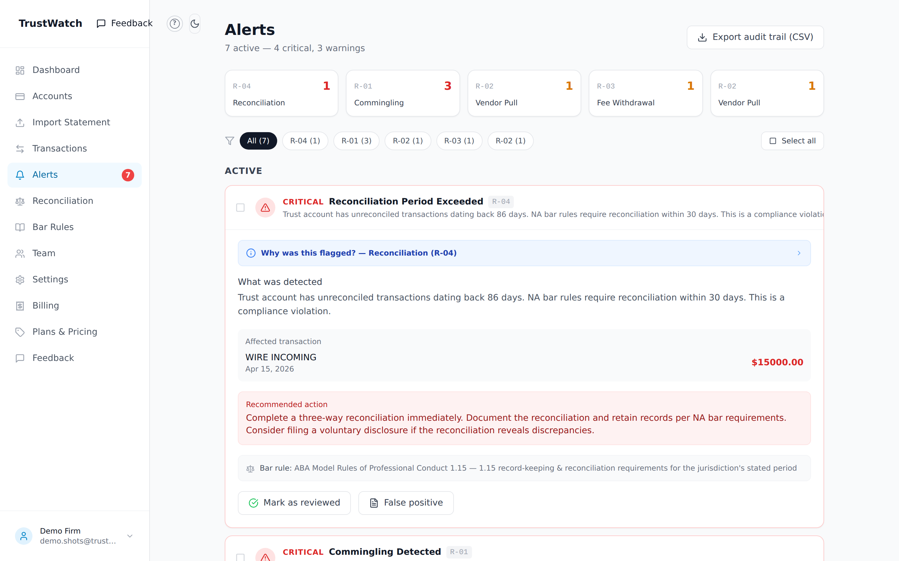Screen dimensions: 899x561
Task: Click the Billing receipt icon
Action: point(20,306)
